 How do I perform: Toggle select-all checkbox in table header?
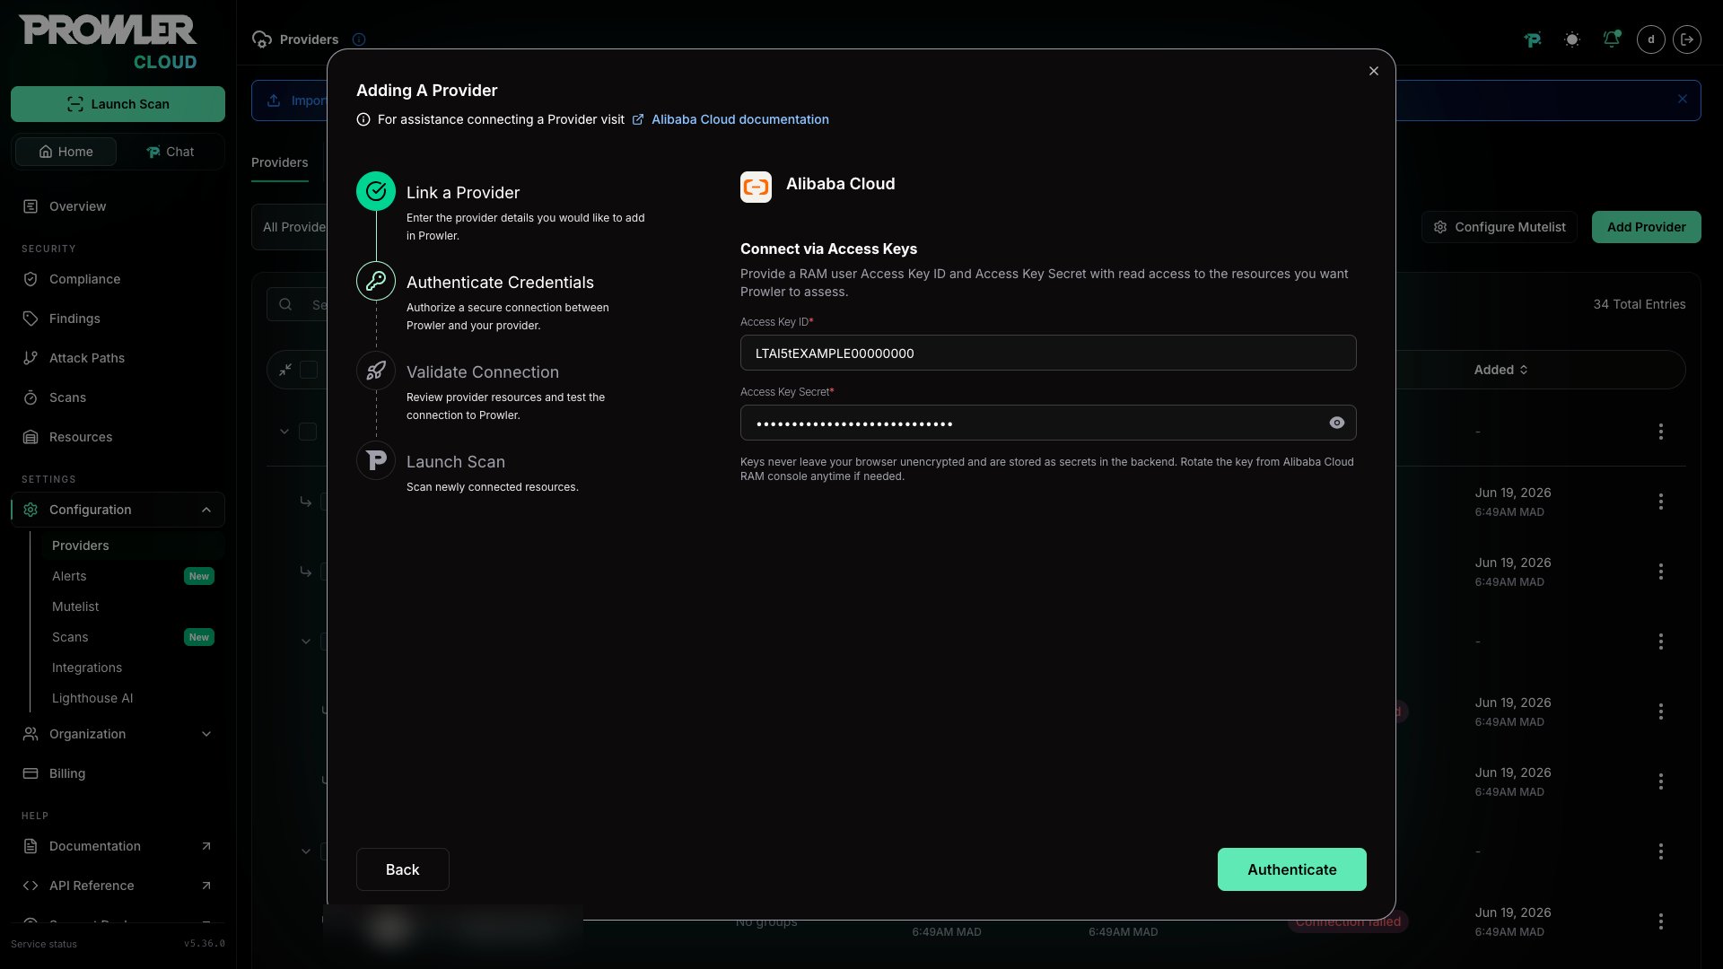pos(309,370)
